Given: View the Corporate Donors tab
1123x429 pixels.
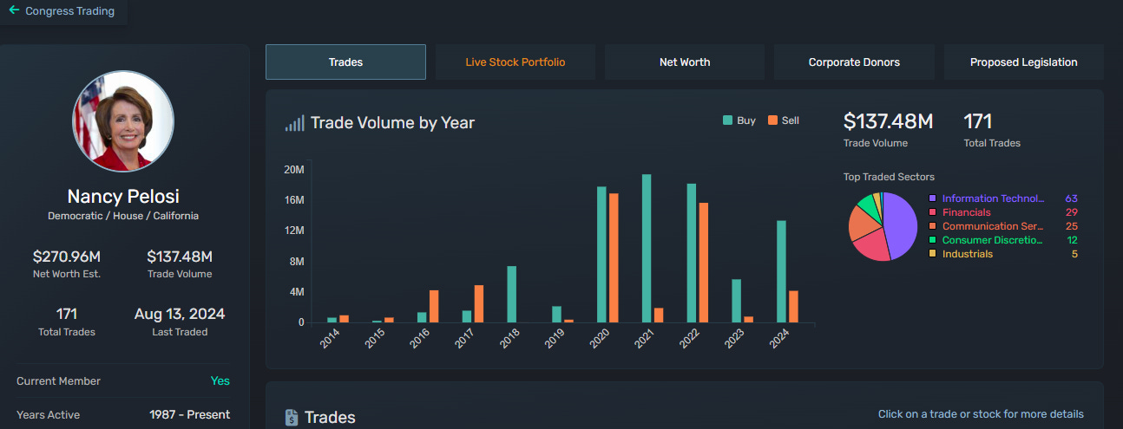Looking at the screenshot, I should tap(854, 62).
